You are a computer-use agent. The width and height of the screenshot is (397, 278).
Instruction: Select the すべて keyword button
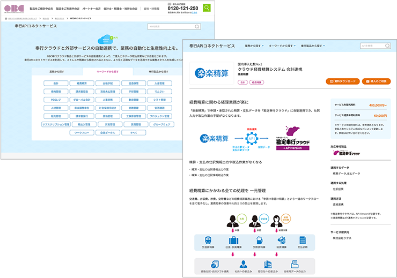coord(134,133)
